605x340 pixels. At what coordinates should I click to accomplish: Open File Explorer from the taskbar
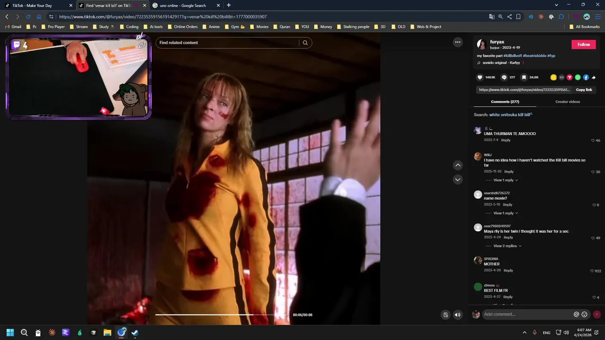(107, 332)
